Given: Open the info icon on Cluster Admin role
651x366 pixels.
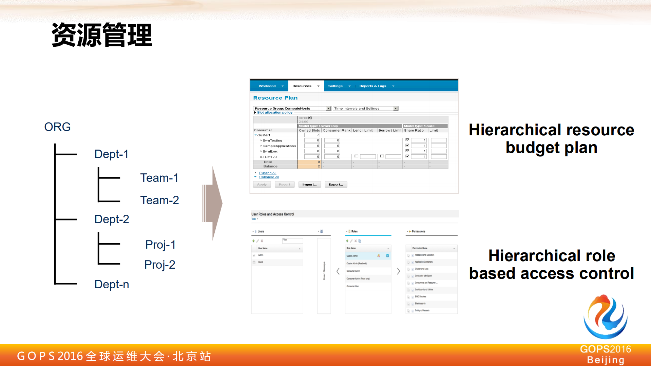Looking at the screenshot, I should [387, 256].
